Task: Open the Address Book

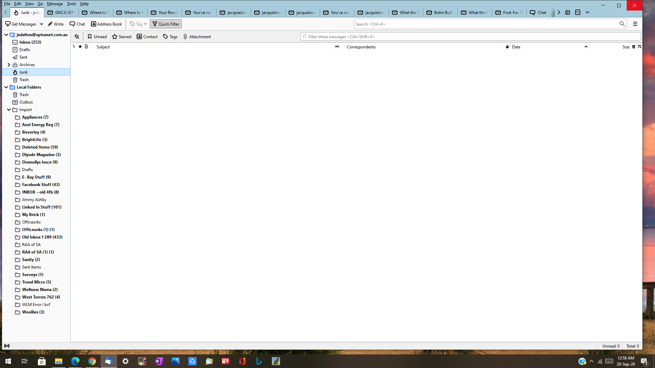Action: (106, 24)
